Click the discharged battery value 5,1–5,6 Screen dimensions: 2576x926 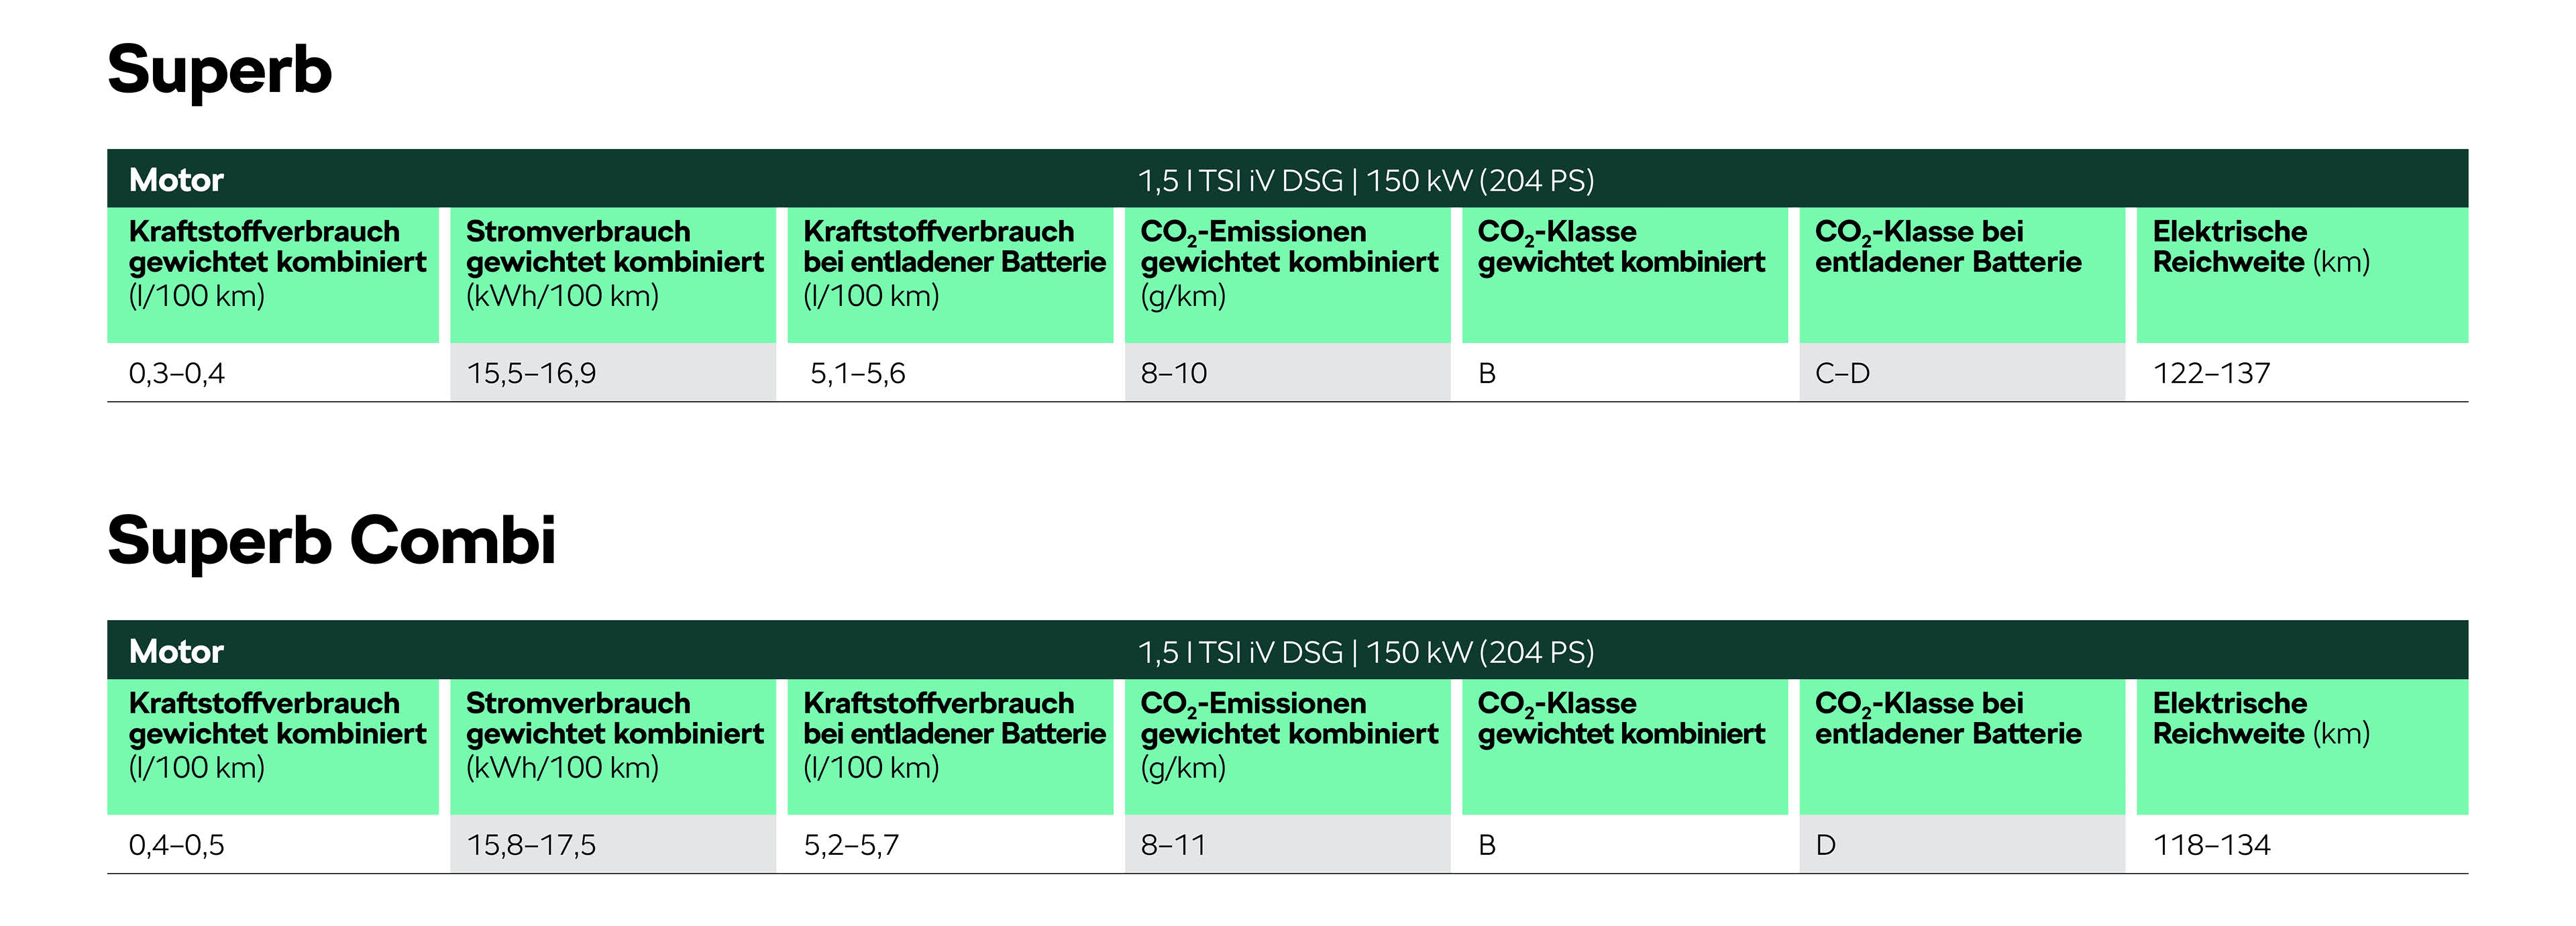tap(857, 374)
